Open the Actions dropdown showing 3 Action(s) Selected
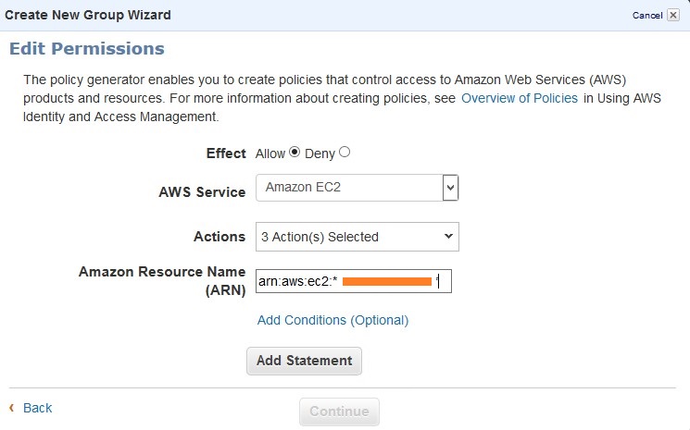The height and width of the screenshot is (430, 690). point(357,237)
